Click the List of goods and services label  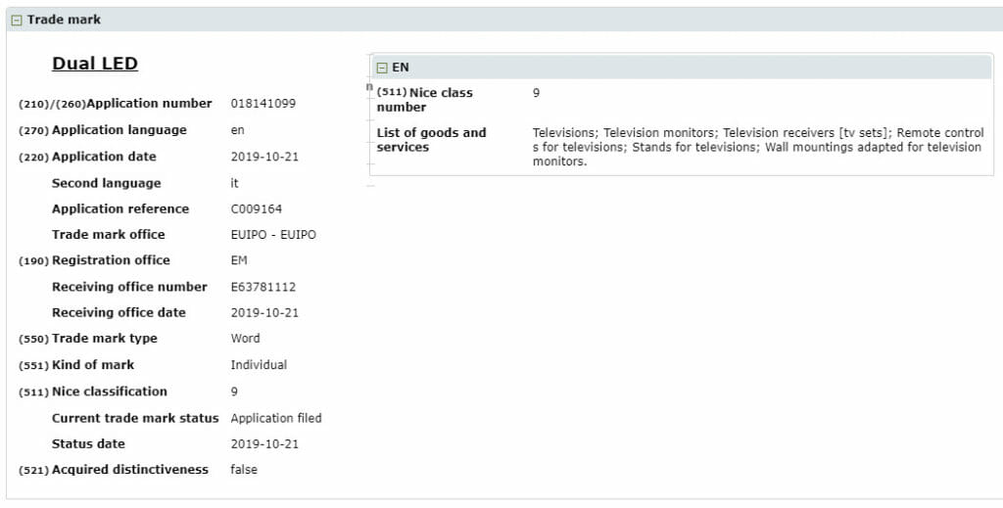[431, 140]
